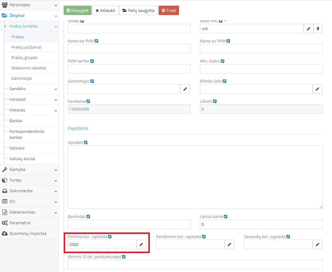Open Prekių grupės menu item
This screenshot has width=332, height=272.
coord(24,58)
